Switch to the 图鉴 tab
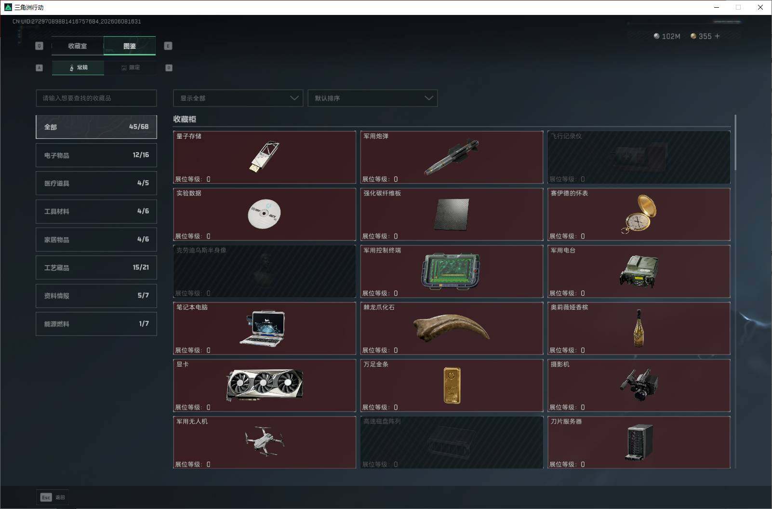 (130, 46)
